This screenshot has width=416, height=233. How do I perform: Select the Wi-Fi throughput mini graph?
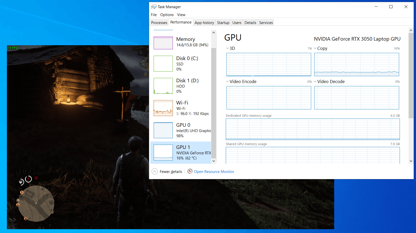tap(163, 108)
